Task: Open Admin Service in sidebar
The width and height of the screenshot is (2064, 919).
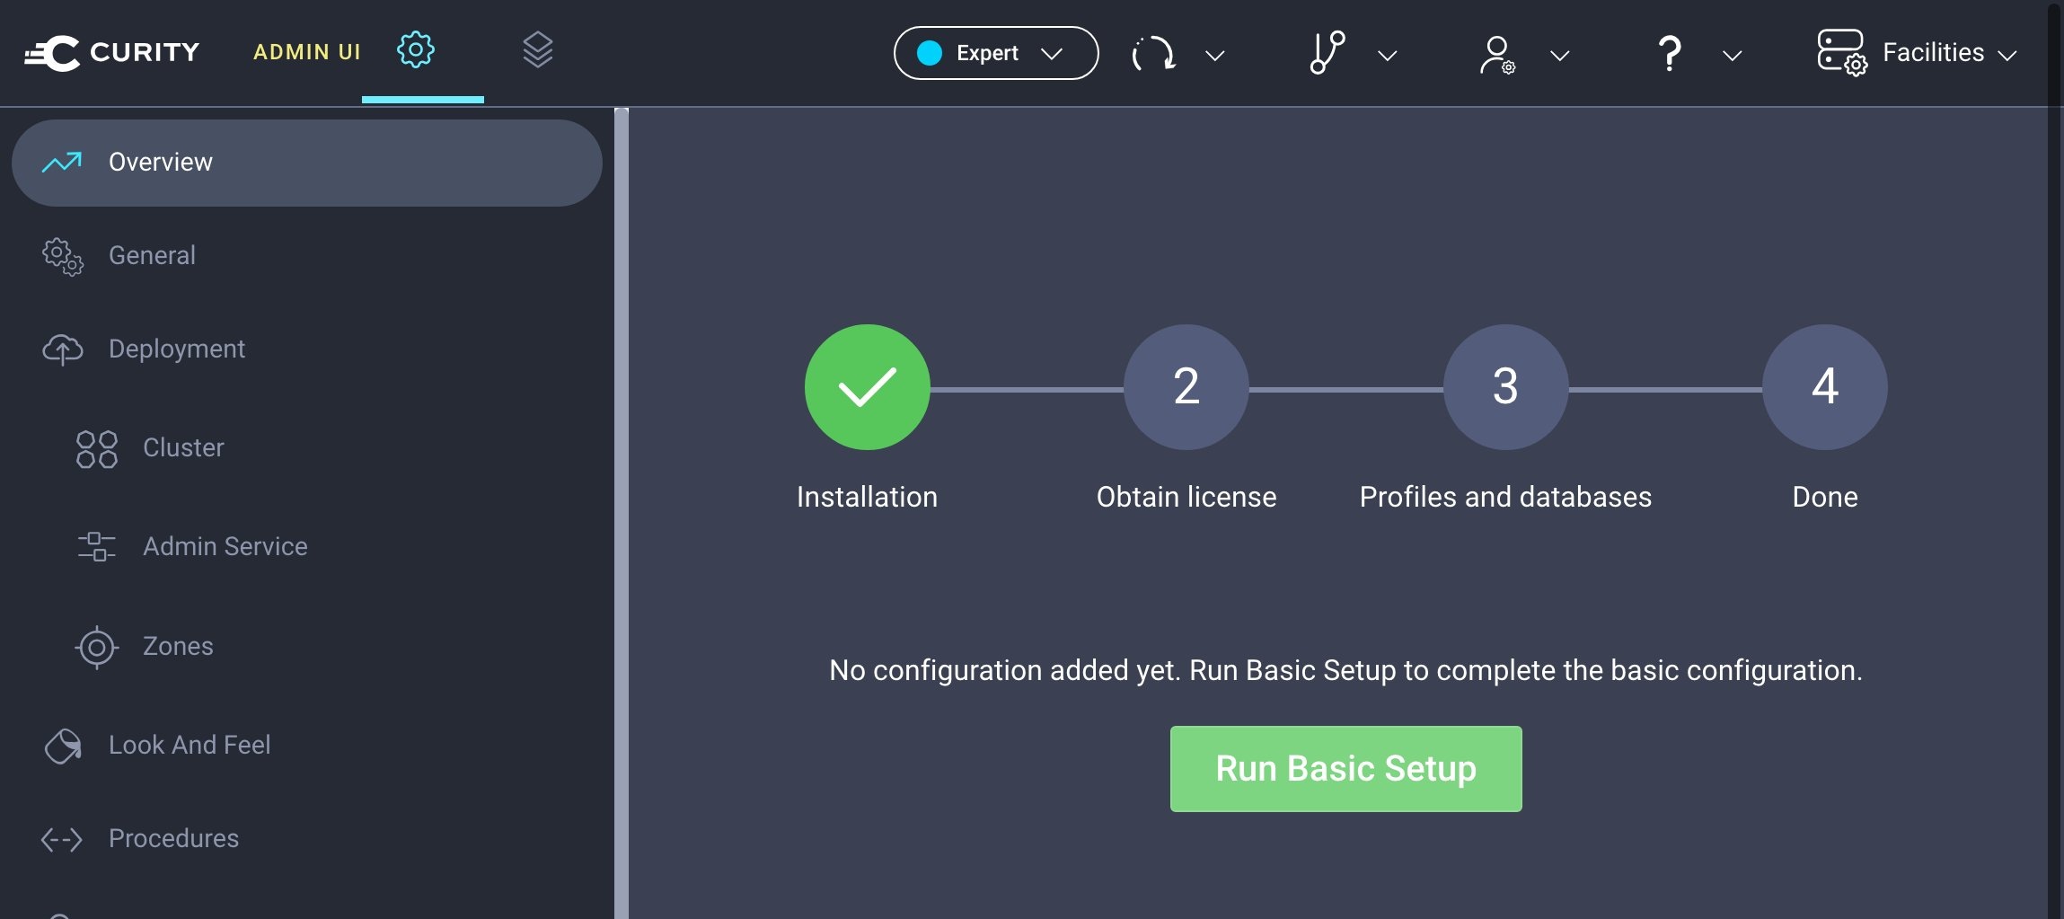Action: click(225, 546)
